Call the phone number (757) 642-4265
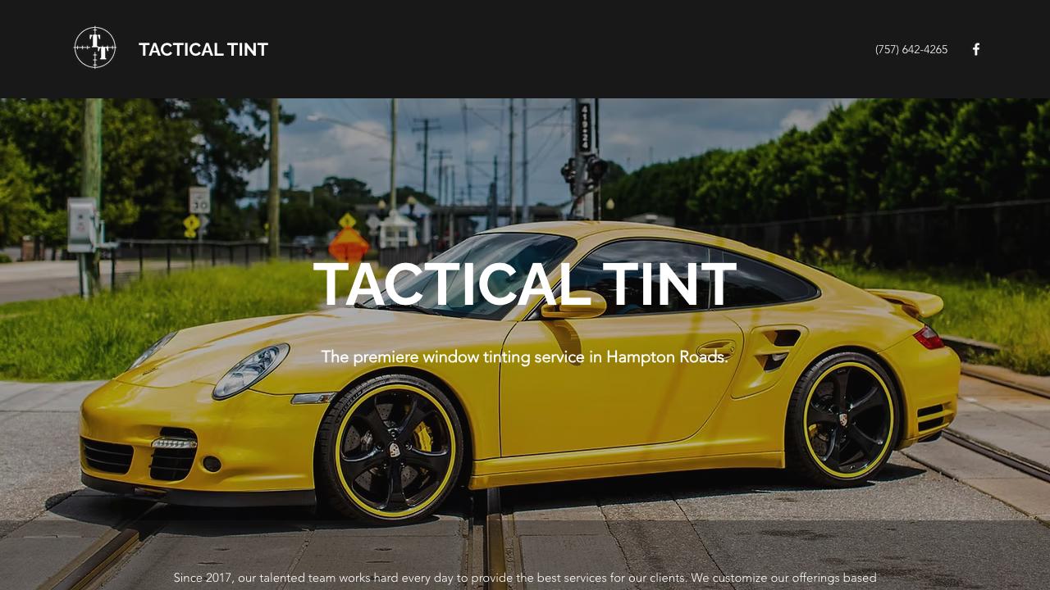Screen dimensions: 1050x590 [911, 49]
